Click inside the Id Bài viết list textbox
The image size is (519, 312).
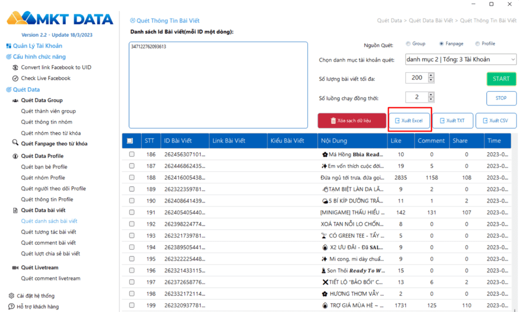pyautogui.click(x=218, y=85)
